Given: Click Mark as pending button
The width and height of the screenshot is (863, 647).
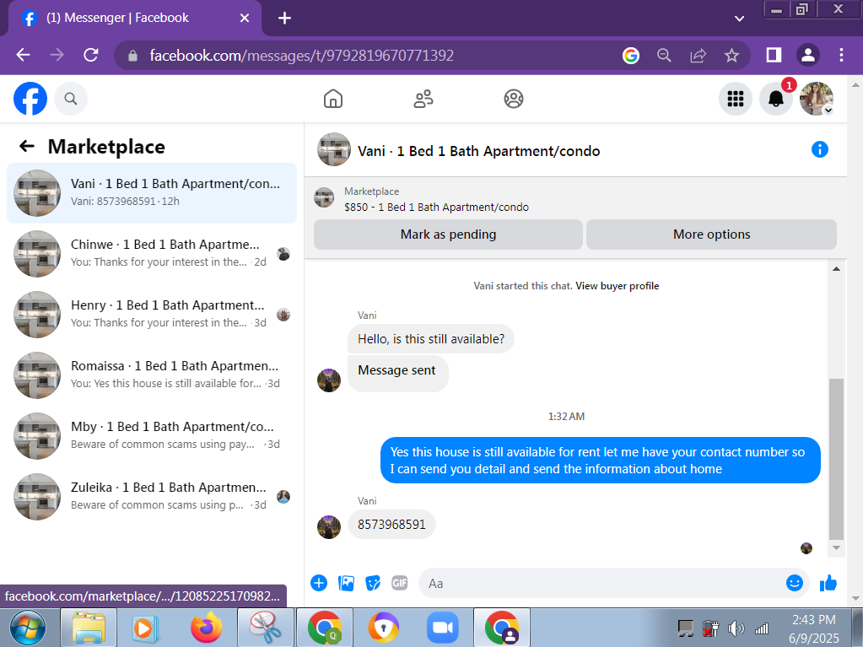Looking at the screenshot, I should [x=448, y=235].
